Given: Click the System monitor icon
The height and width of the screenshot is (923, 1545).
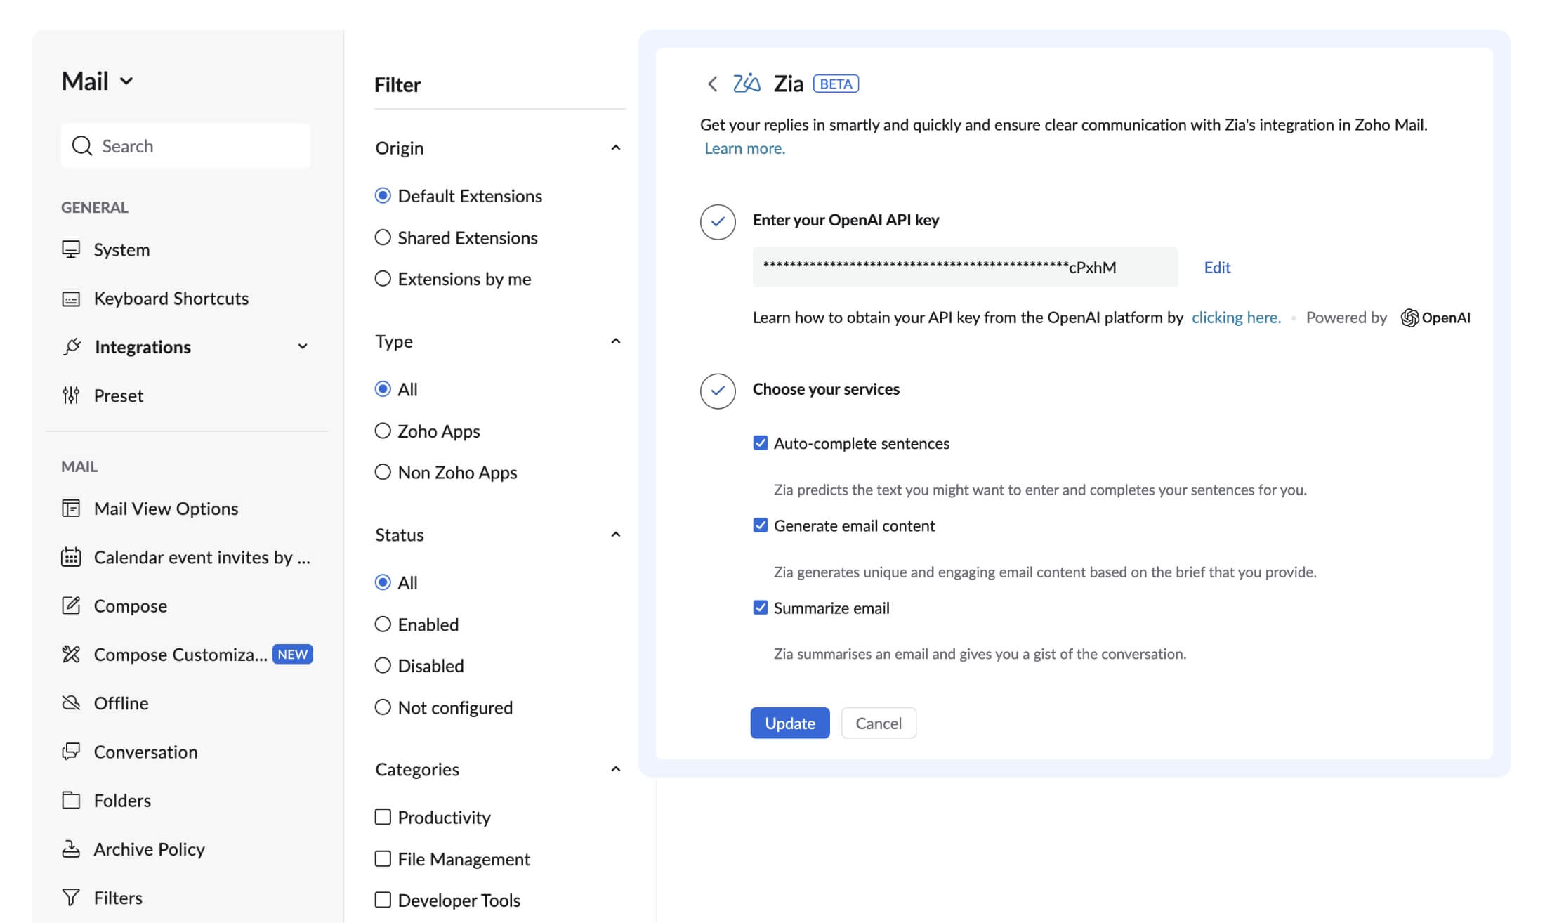Looking at the screenshot, I should [x=71, y=249].
